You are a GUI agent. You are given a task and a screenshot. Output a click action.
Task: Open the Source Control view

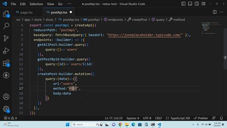pyautogui.click(x=6, y=38)
